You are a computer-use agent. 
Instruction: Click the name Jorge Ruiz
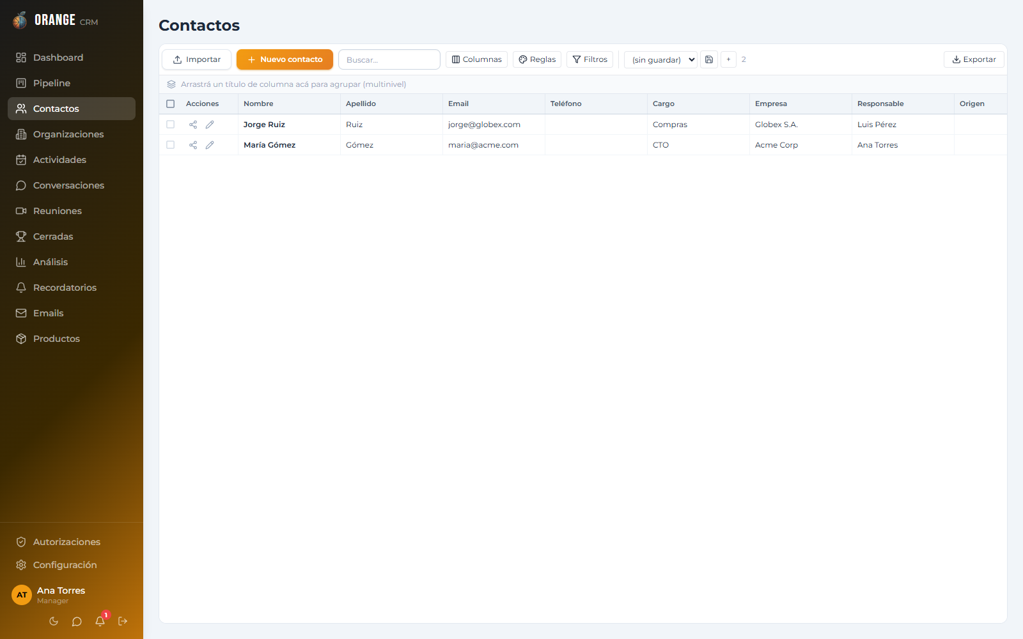pos(264,125)
